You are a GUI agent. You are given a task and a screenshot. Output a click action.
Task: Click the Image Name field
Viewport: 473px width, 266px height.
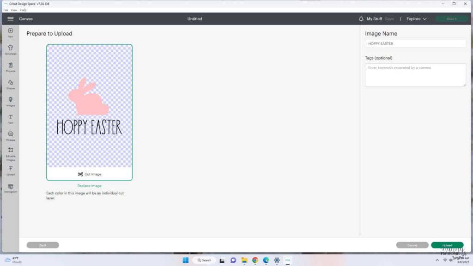415,43
